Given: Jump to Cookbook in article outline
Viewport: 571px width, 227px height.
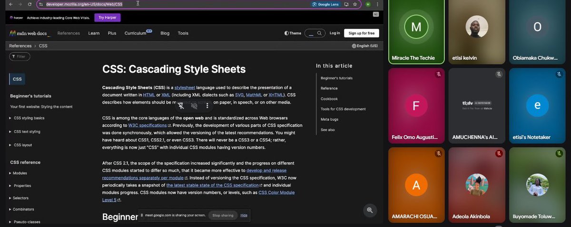Looking at the screenshot, I should [329, 99].
